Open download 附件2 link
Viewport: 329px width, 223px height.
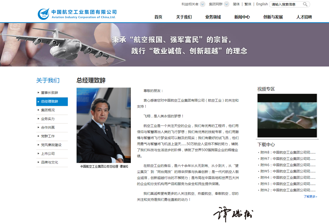(288, 190)
